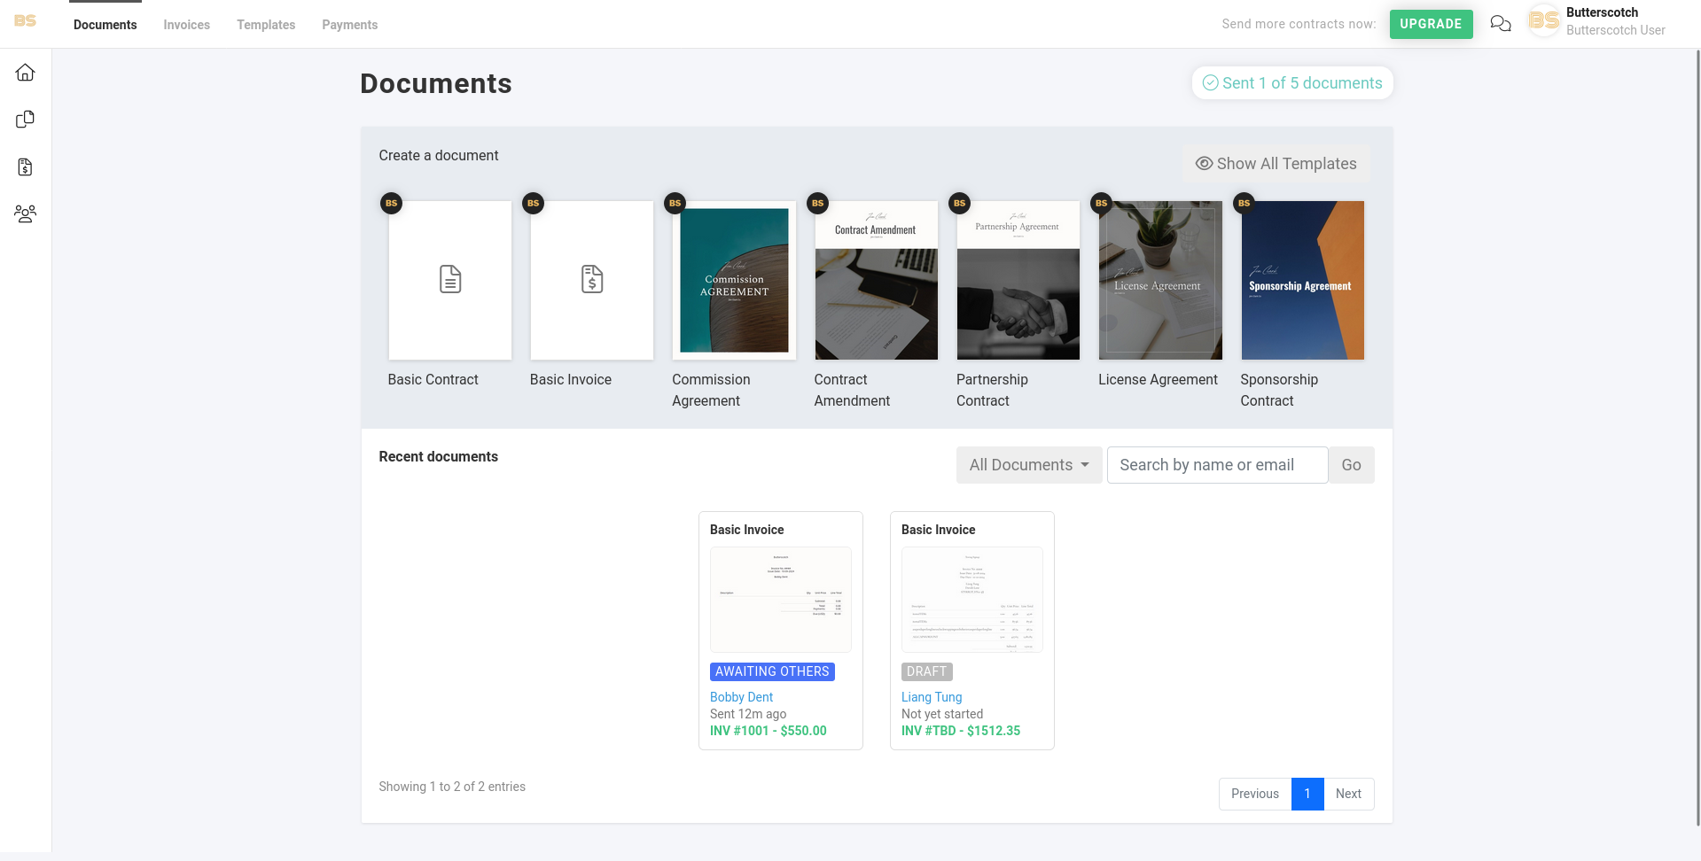Click the Butterscotch user avatar
This screenshot has width=1701, height=861.
point(1544,20)
